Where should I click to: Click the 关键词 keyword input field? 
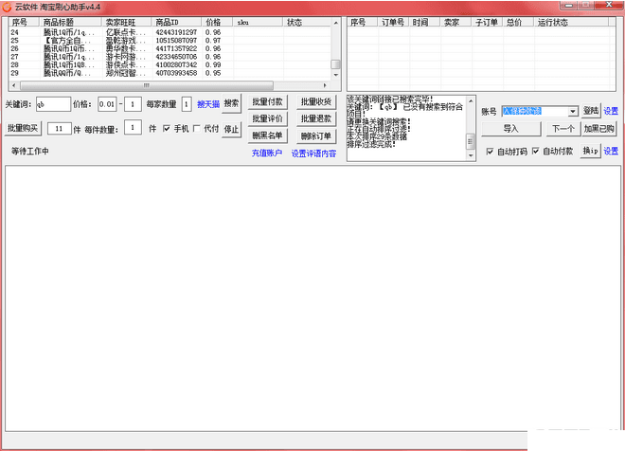coord(52,104)
